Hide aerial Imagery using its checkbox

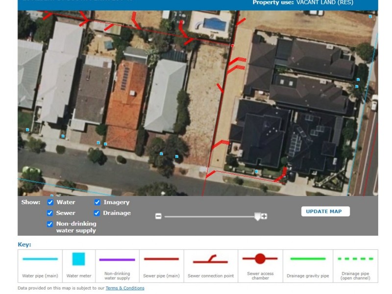tap(97, 202)
